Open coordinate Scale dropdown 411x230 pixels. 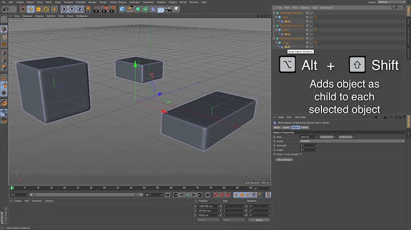[x=233, y=220]
